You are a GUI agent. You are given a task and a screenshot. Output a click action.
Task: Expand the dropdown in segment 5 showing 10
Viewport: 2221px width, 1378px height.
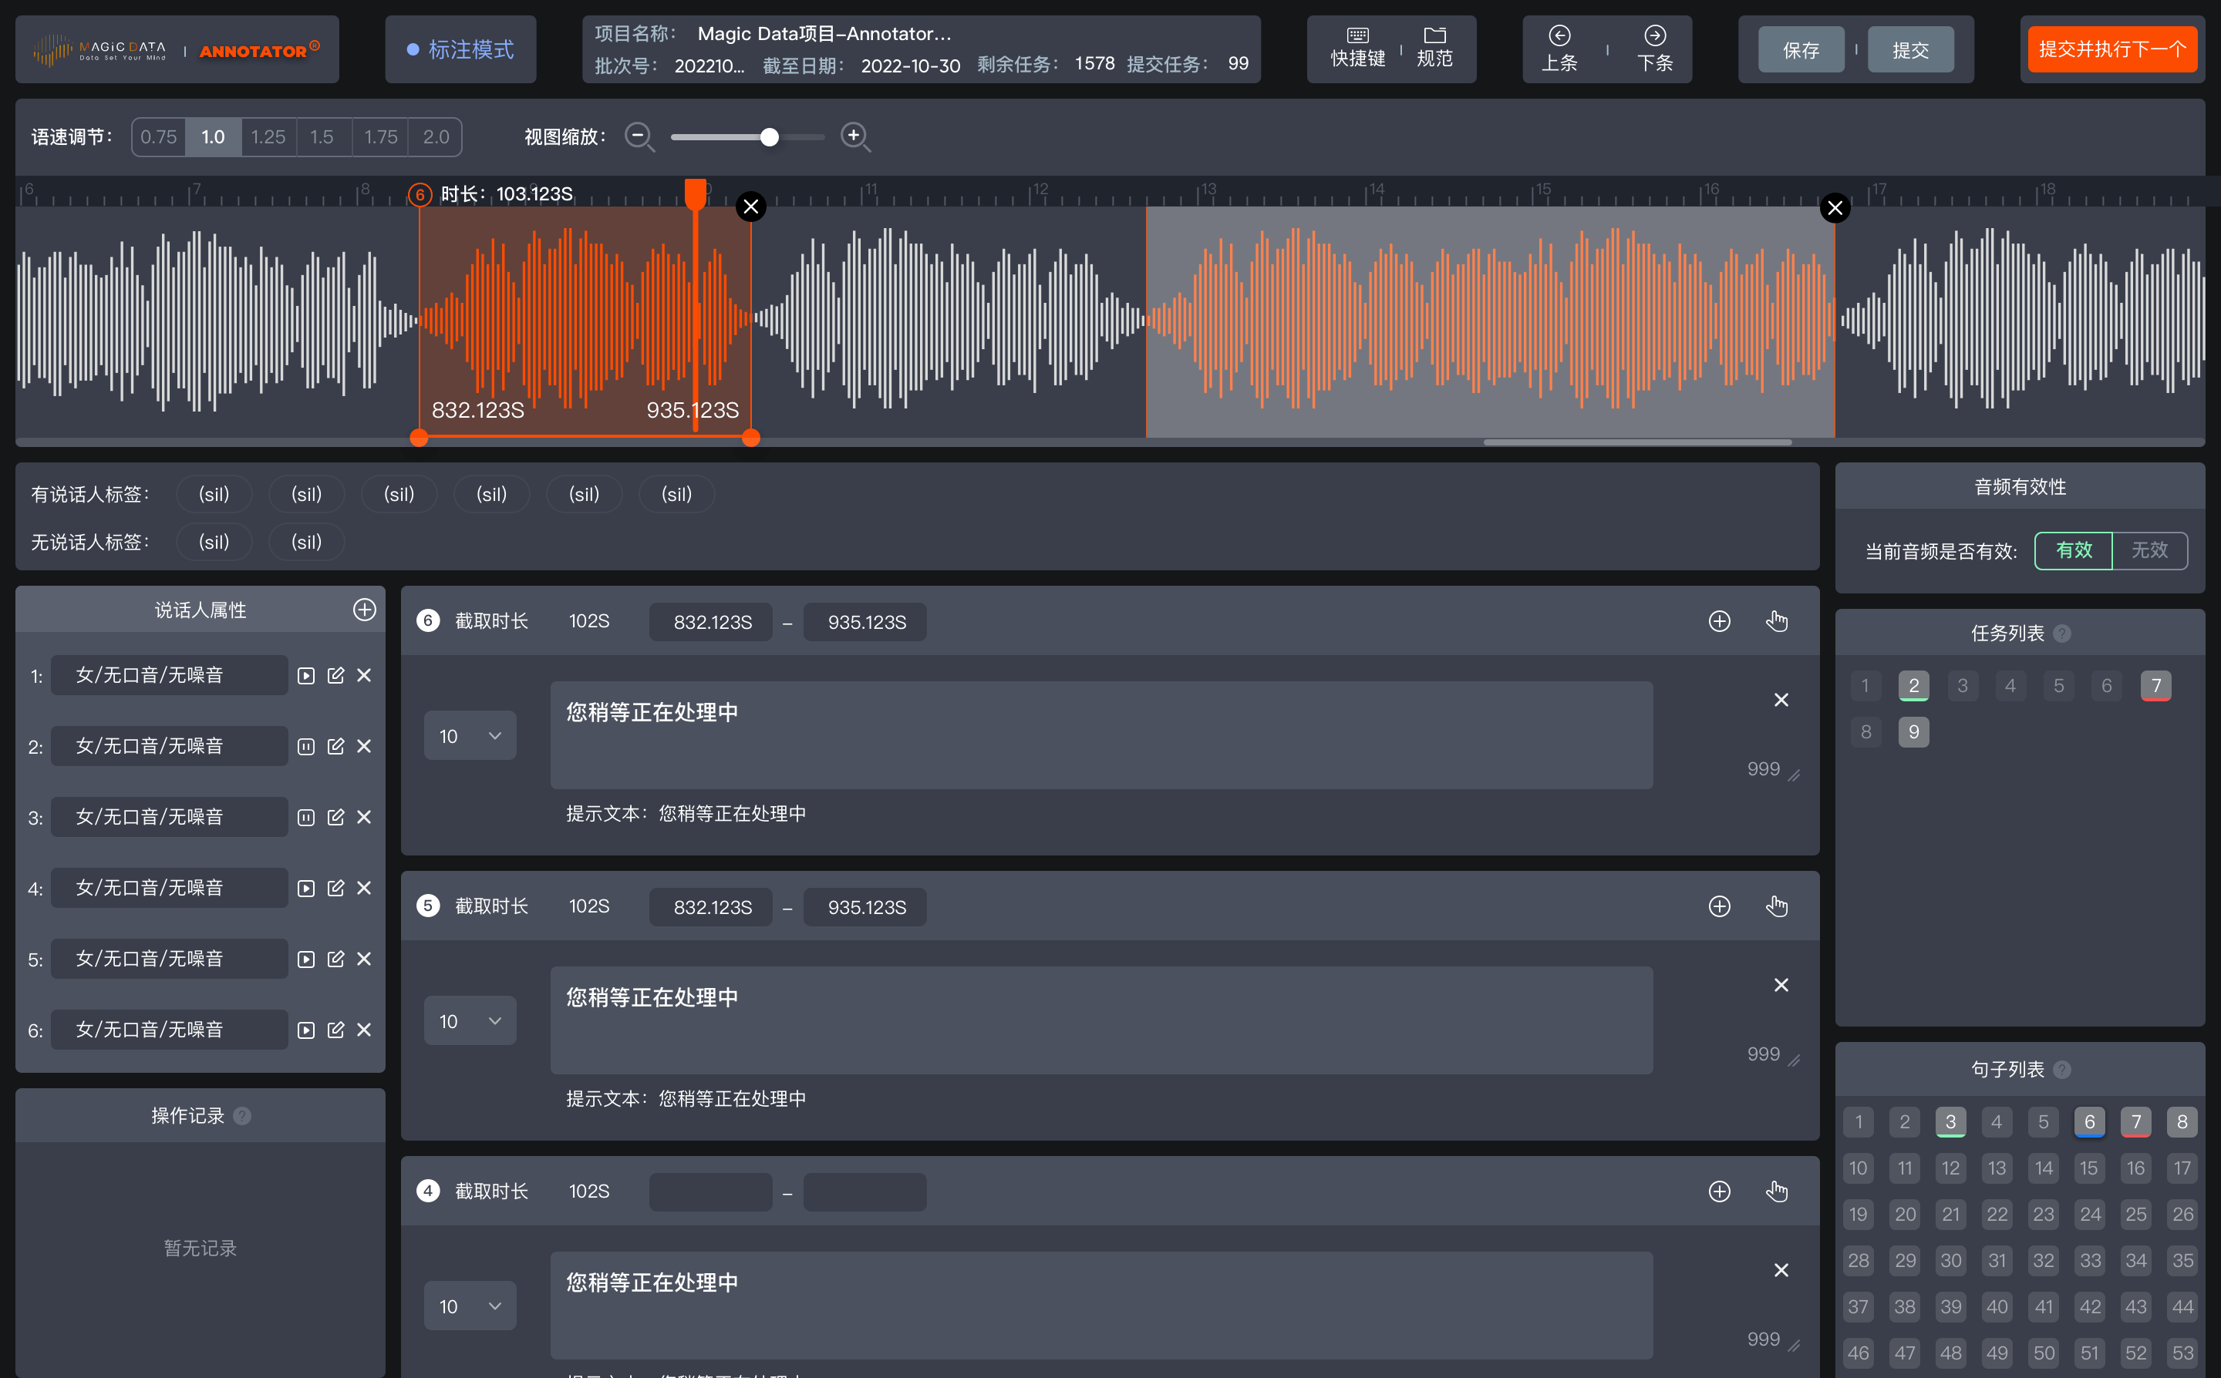(x=470, y=1020)
